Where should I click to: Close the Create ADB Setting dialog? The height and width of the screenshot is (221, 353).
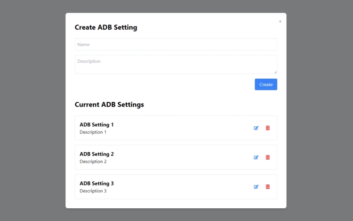[280, 21]
